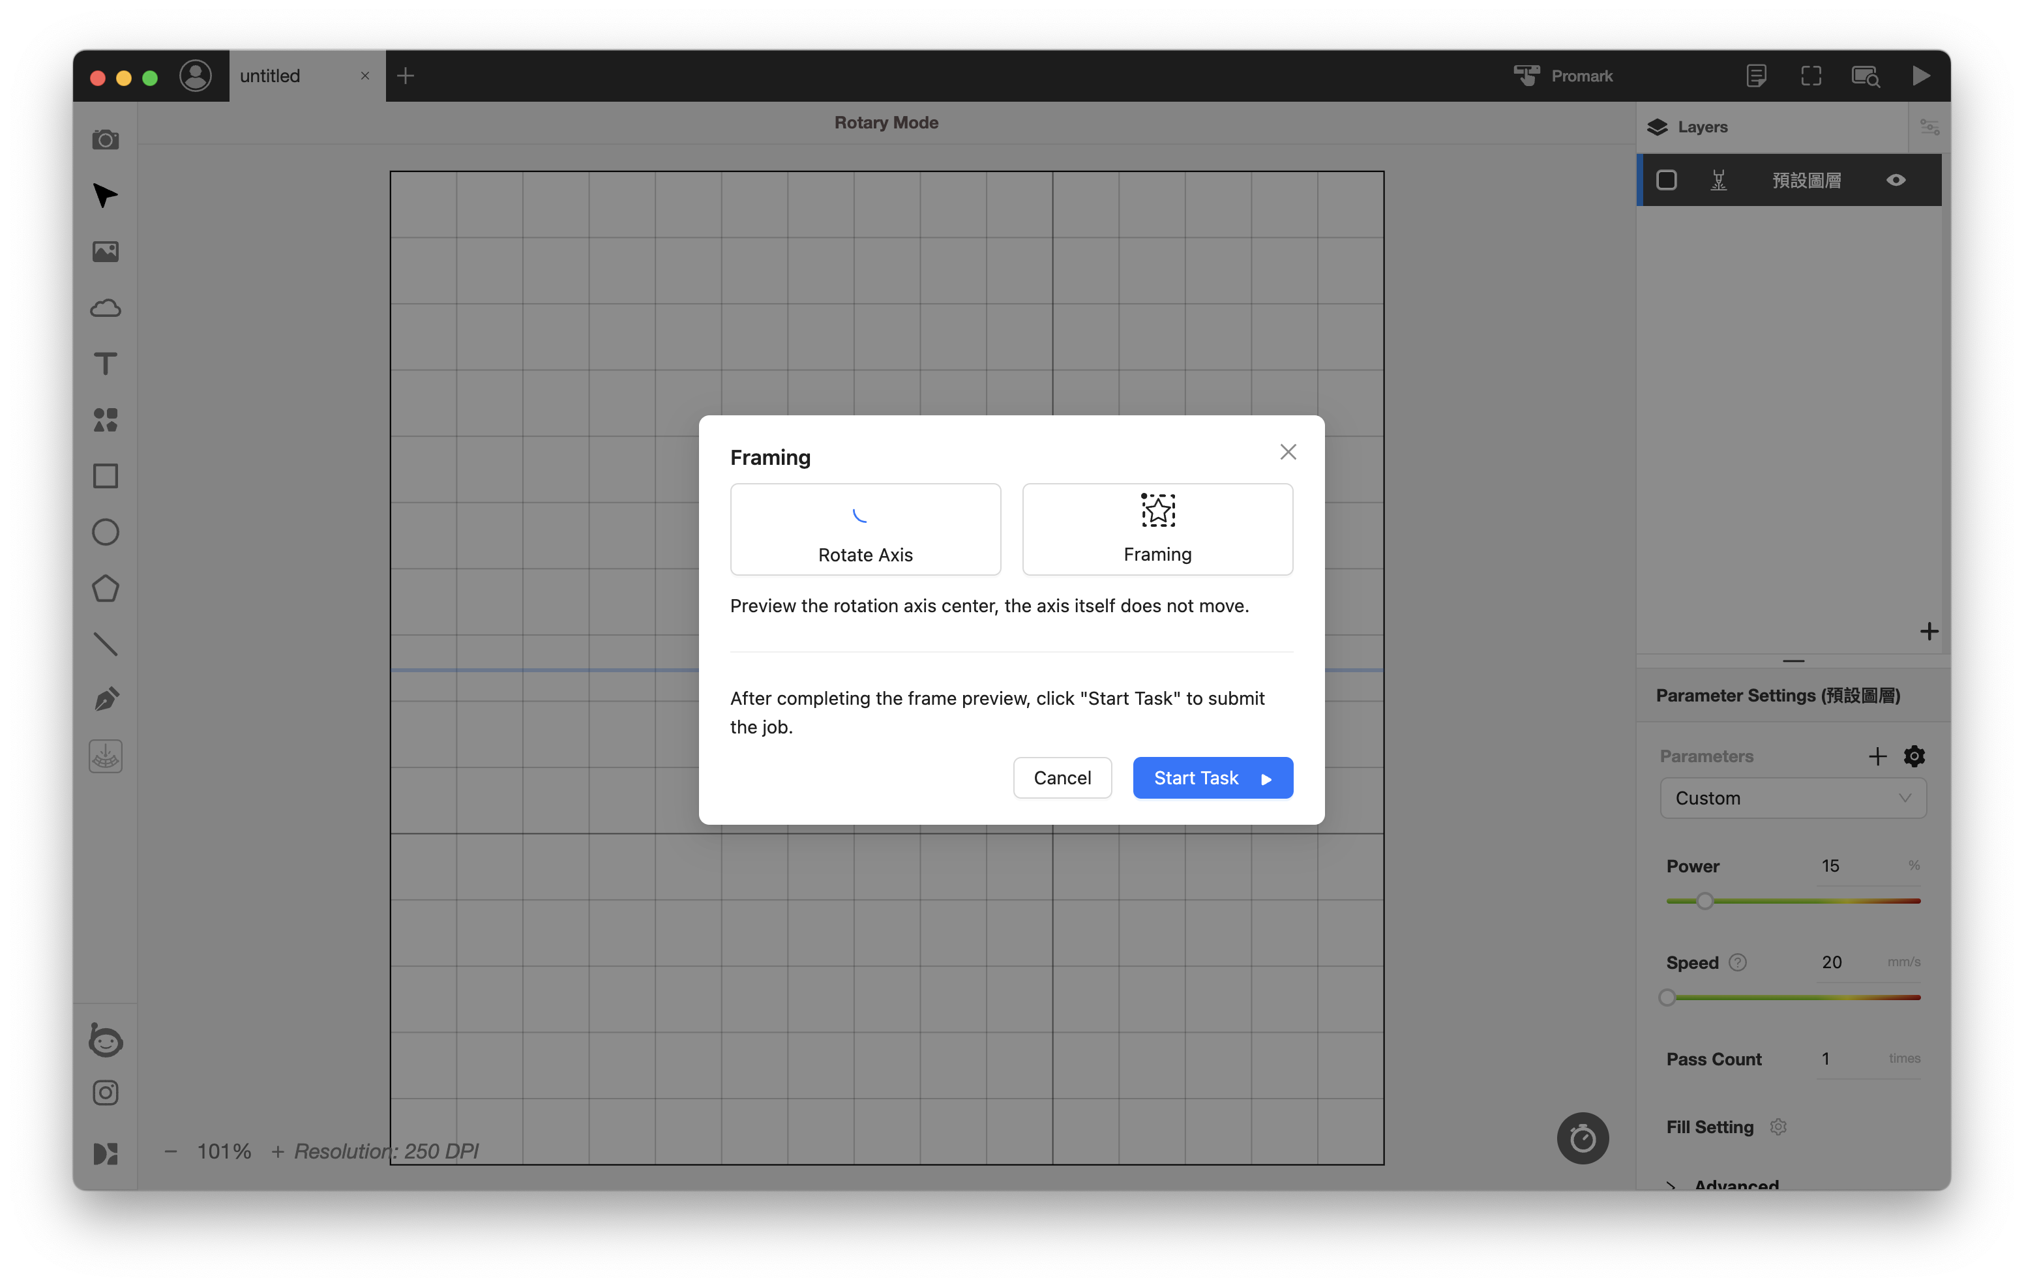The width and height of the screenshot is (2024, 1287).
Task: Open the Custom parameters dropdown
Action: point(1793,798)
